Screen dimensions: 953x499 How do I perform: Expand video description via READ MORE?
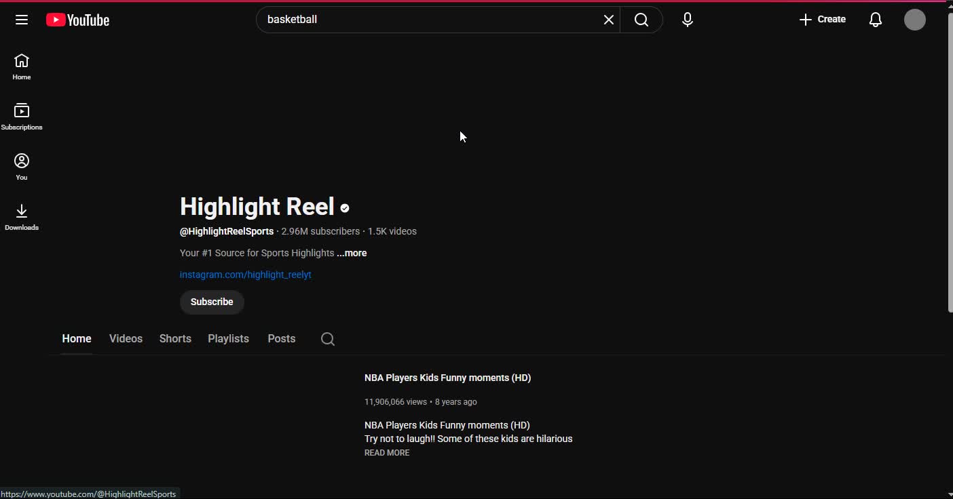coord(387,453)
